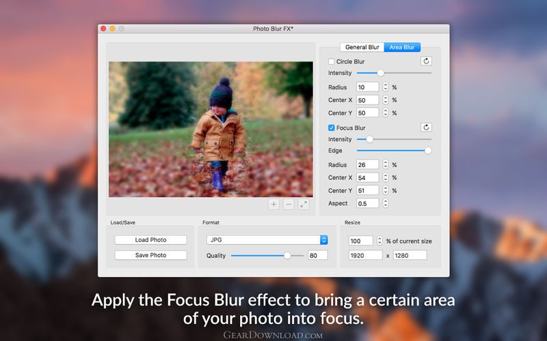547x341 pixels.
Task: Zoom in on photo with plus icon
Action: click(273, 205)
